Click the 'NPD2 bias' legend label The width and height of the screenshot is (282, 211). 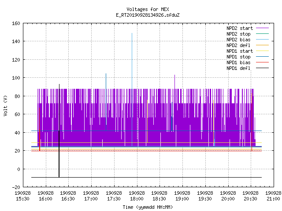238,40
